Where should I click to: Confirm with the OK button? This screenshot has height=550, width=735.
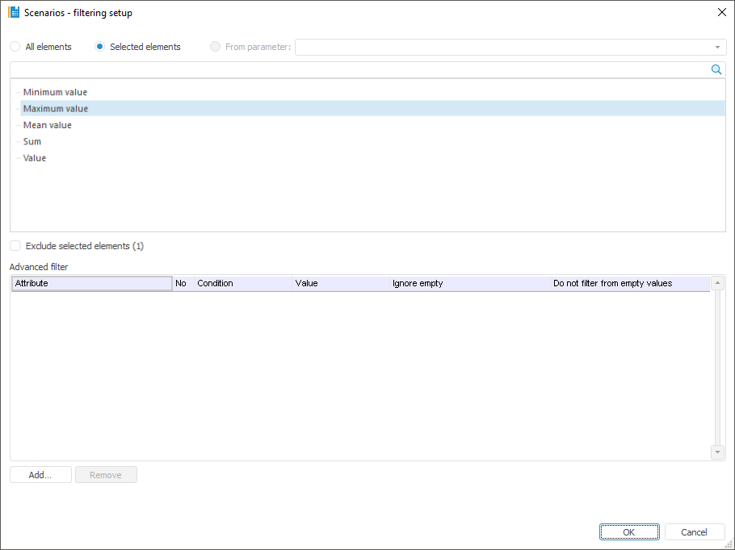point(629,532)
